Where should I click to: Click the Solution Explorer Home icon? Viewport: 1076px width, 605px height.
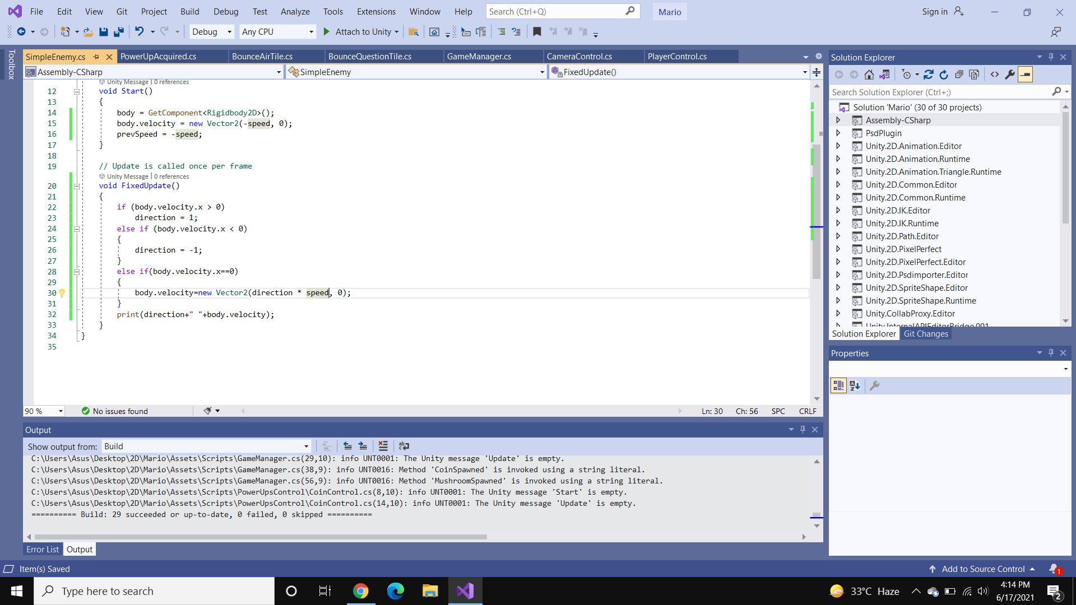(x=869, y=75)
